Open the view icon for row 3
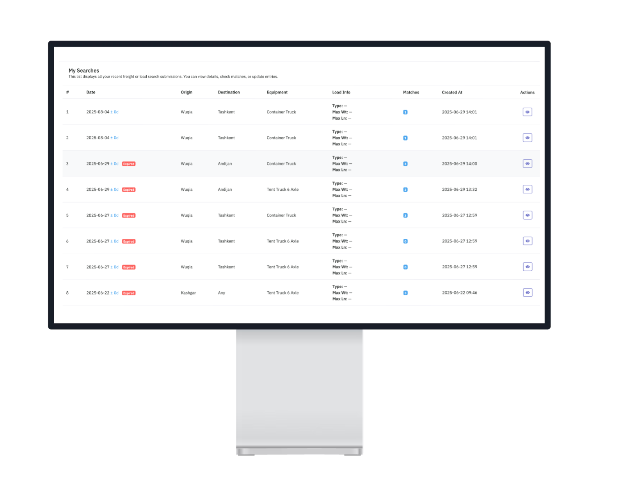 click(x=527, y=163)
